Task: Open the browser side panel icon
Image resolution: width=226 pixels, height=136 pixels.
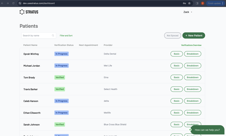Action: coord(197,3)
